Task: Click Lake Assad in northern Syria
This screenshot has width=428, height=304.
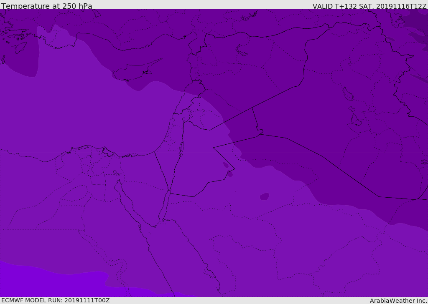Action: click(x=242, y=50)
